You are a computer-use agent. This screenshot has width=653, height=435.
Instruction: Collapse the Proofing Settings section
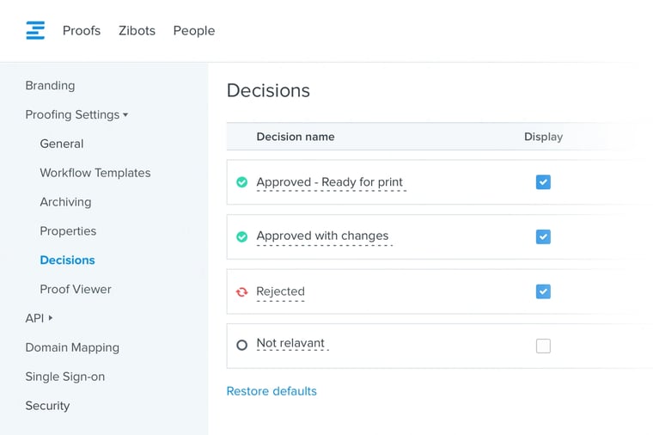pos(76,114)
